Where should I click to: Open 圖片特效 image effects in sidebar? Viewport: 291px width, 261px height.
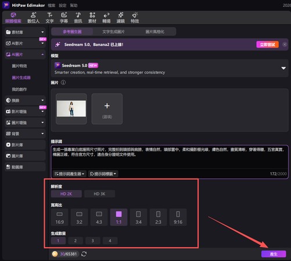(x=20, y=66)
